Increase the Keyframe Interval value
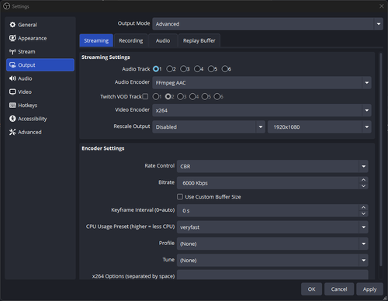388x301 pixels. click(x=363, y=207)
